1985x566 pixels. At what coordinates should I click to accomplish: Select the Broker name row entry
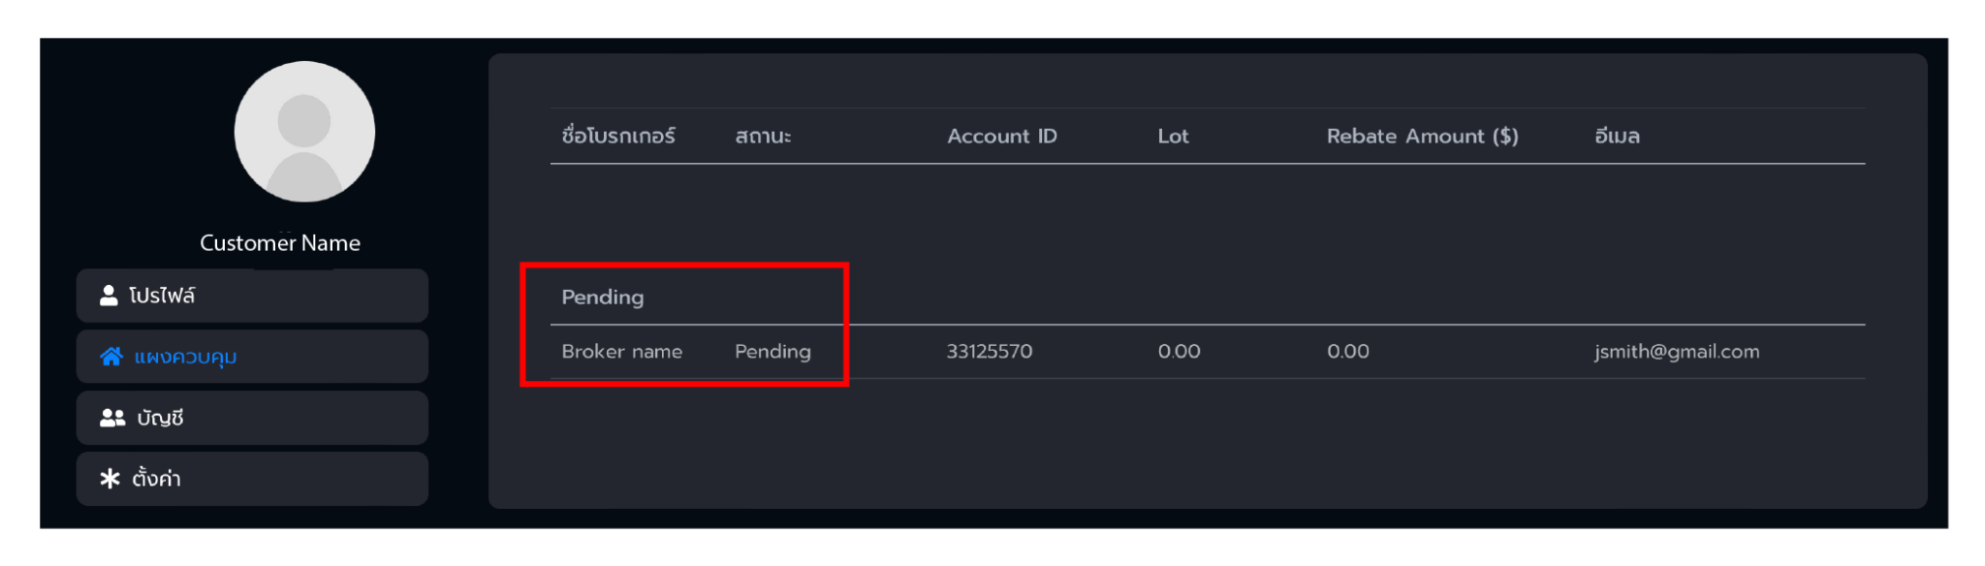click(x=621, y=352)
